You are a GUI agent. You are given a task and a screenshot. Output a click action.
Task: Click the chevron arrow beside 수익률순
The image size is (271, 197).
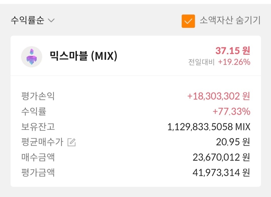(51, 20)
